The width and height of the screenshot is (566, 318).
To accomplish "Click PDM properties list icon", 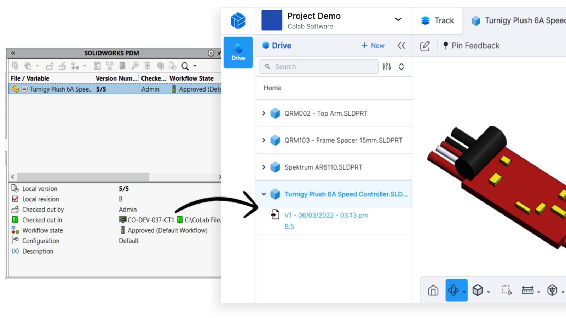I will click(97, 66).
